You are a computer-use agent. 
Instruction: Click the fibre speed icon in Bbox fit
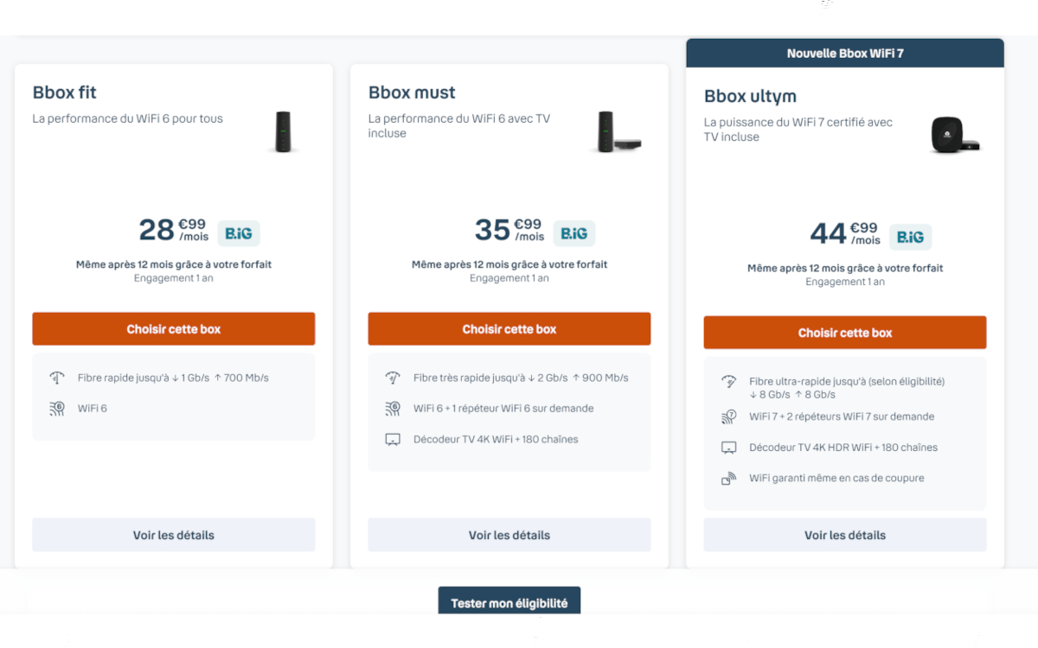point(57,378)
